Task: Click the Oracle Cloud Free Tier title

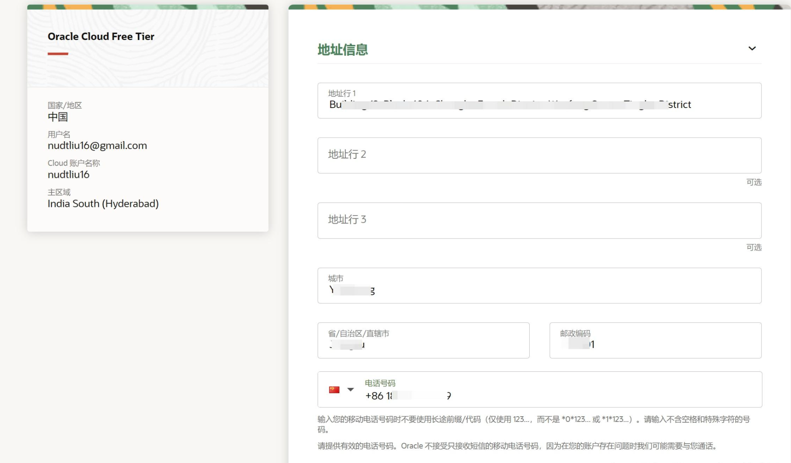Action: [x=101, y=37]
